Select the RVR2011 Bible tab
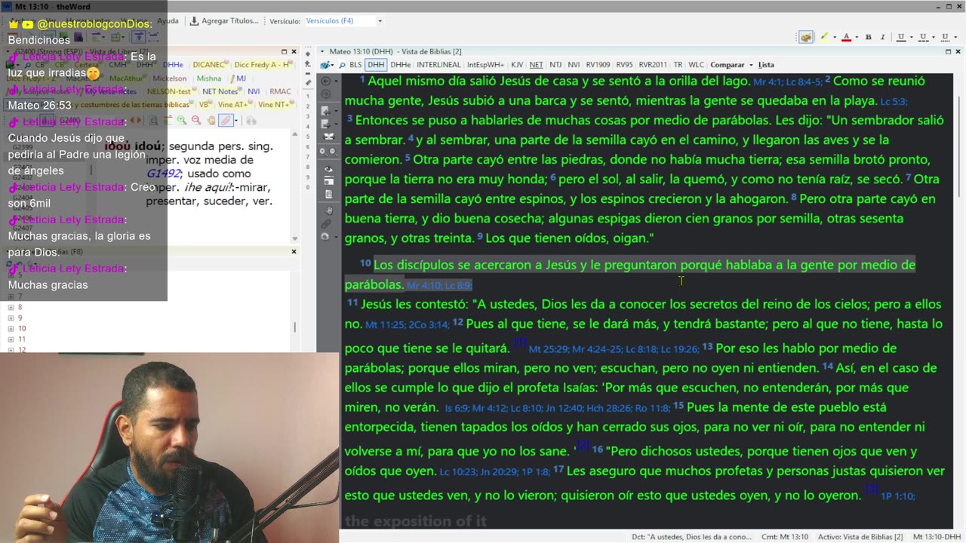This screenshot has width=966, height=543. (653, 65)
